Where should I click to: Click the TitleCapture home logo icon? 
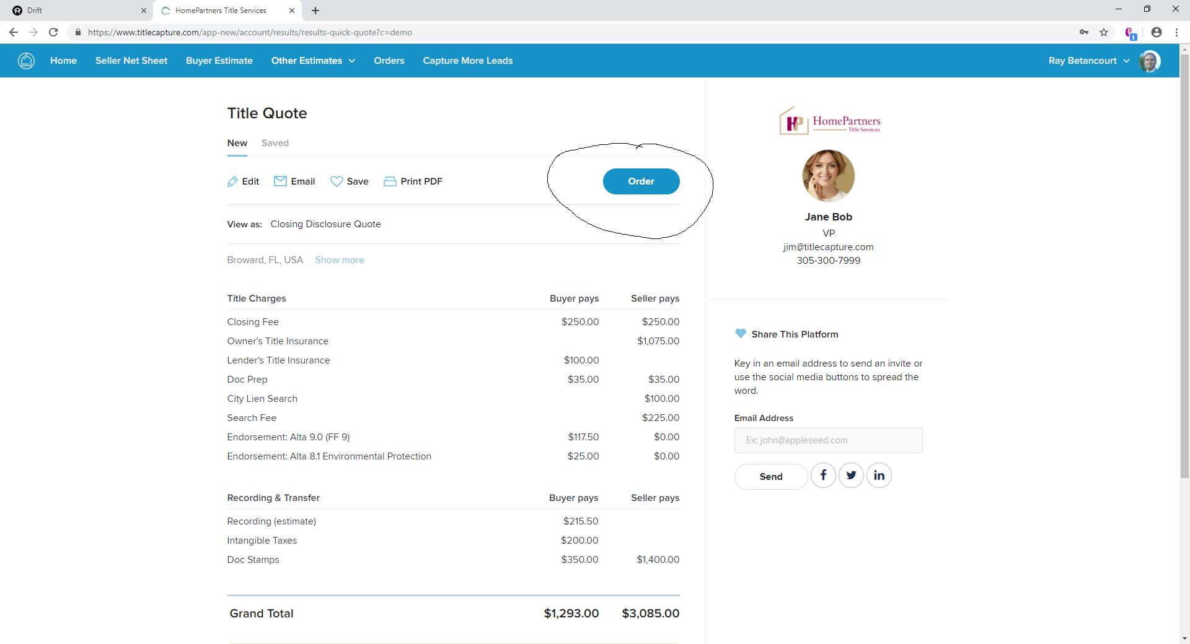(x=26, y=61)
